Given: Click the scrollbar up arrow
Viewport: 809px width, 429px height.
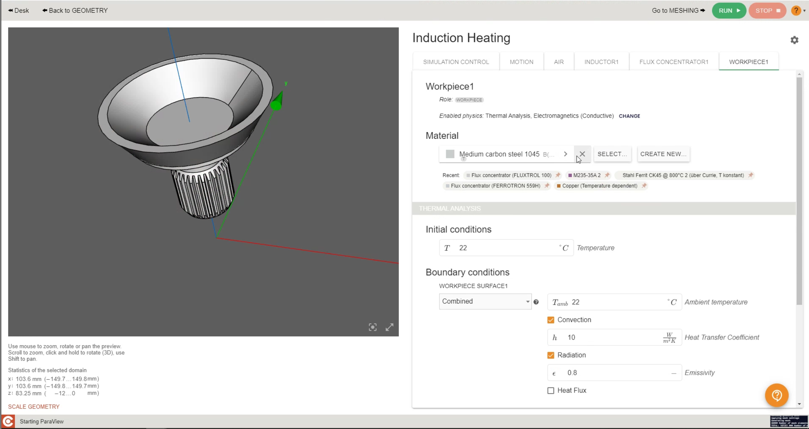Looking at the screenshot, I should 799,74.
